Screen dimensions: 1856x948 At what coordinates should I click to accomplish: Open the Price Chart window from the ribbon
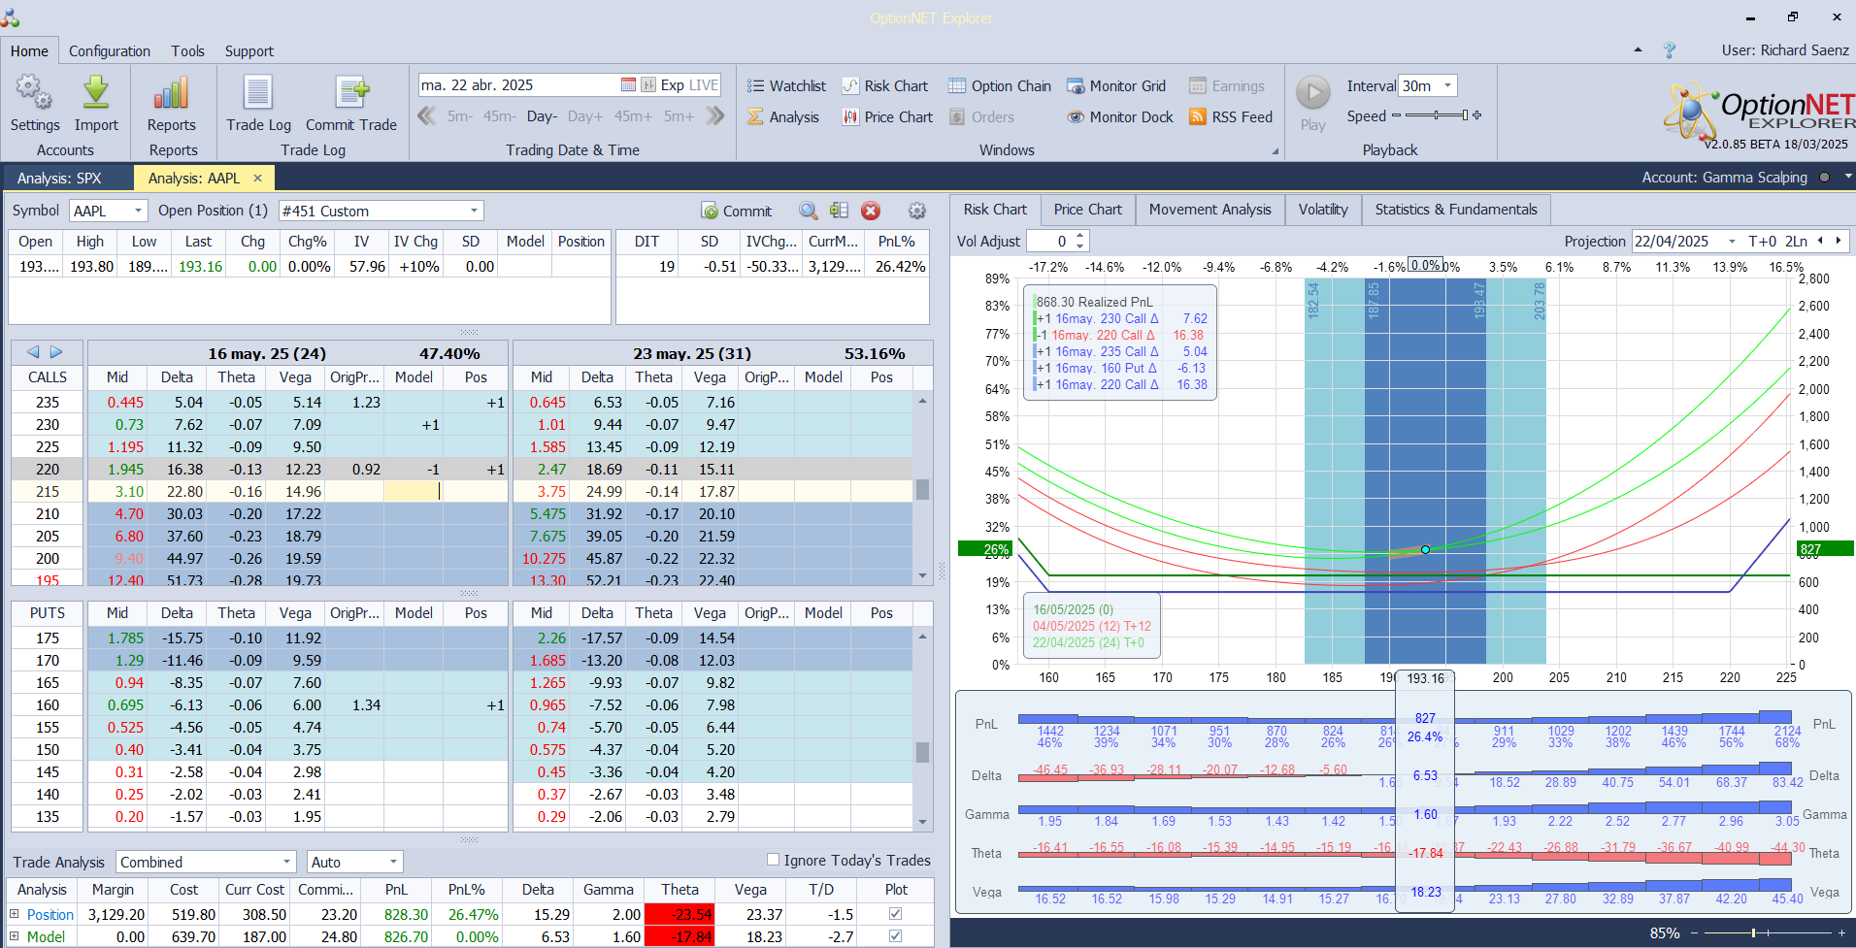[887, 117]
